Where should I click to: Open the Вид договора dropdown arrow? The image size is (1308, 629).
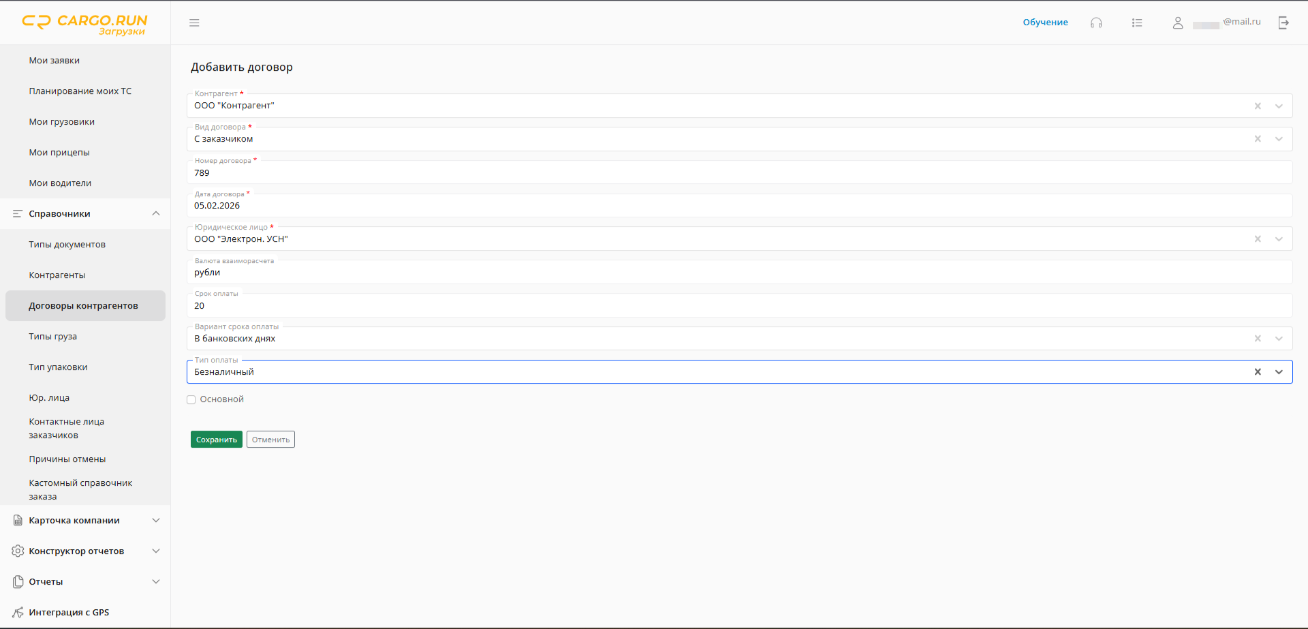click(1279, 139)
